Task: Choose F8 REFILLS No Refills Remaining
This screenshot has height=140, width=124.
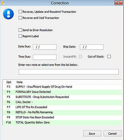Action: pyautogui.click(x=62, y=112)
